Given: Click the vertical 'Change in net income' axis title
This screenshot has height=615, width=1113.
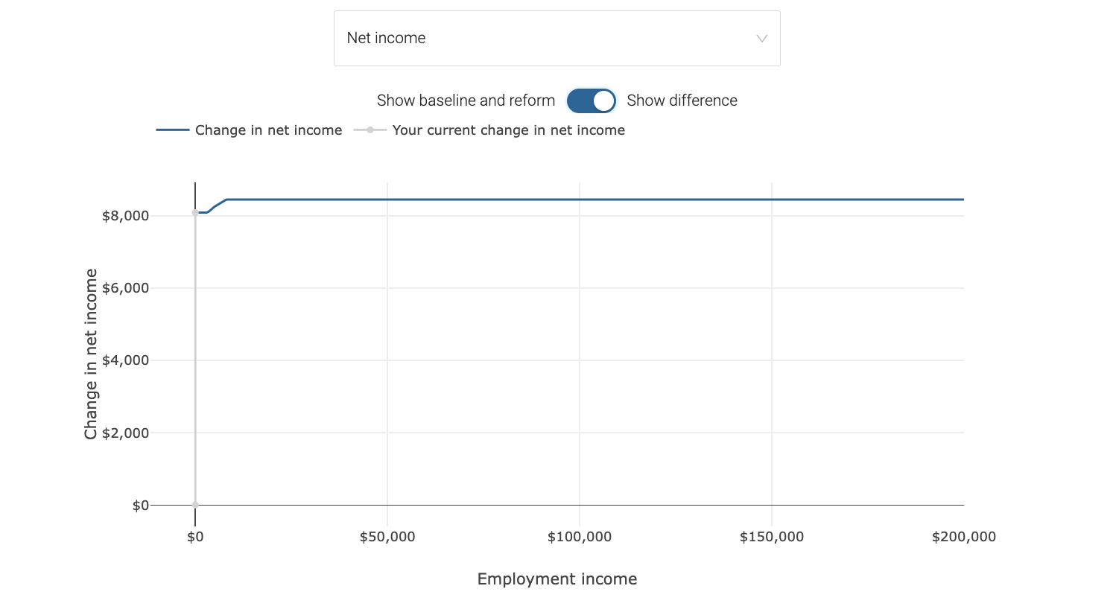Looking at the screenshot, I should [x=91, y=354].
